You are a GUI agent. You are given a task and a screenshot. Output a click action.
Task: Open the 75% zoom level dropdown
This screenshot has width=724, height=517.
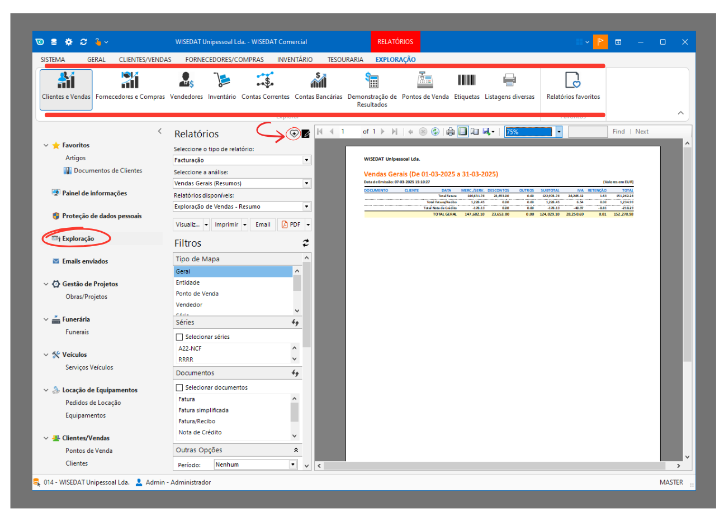pyautogui.click(x=559, y=132)
